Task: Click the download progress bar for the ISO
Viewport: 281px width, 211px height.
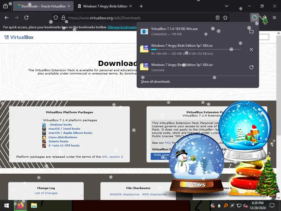Action: [196, 49]
